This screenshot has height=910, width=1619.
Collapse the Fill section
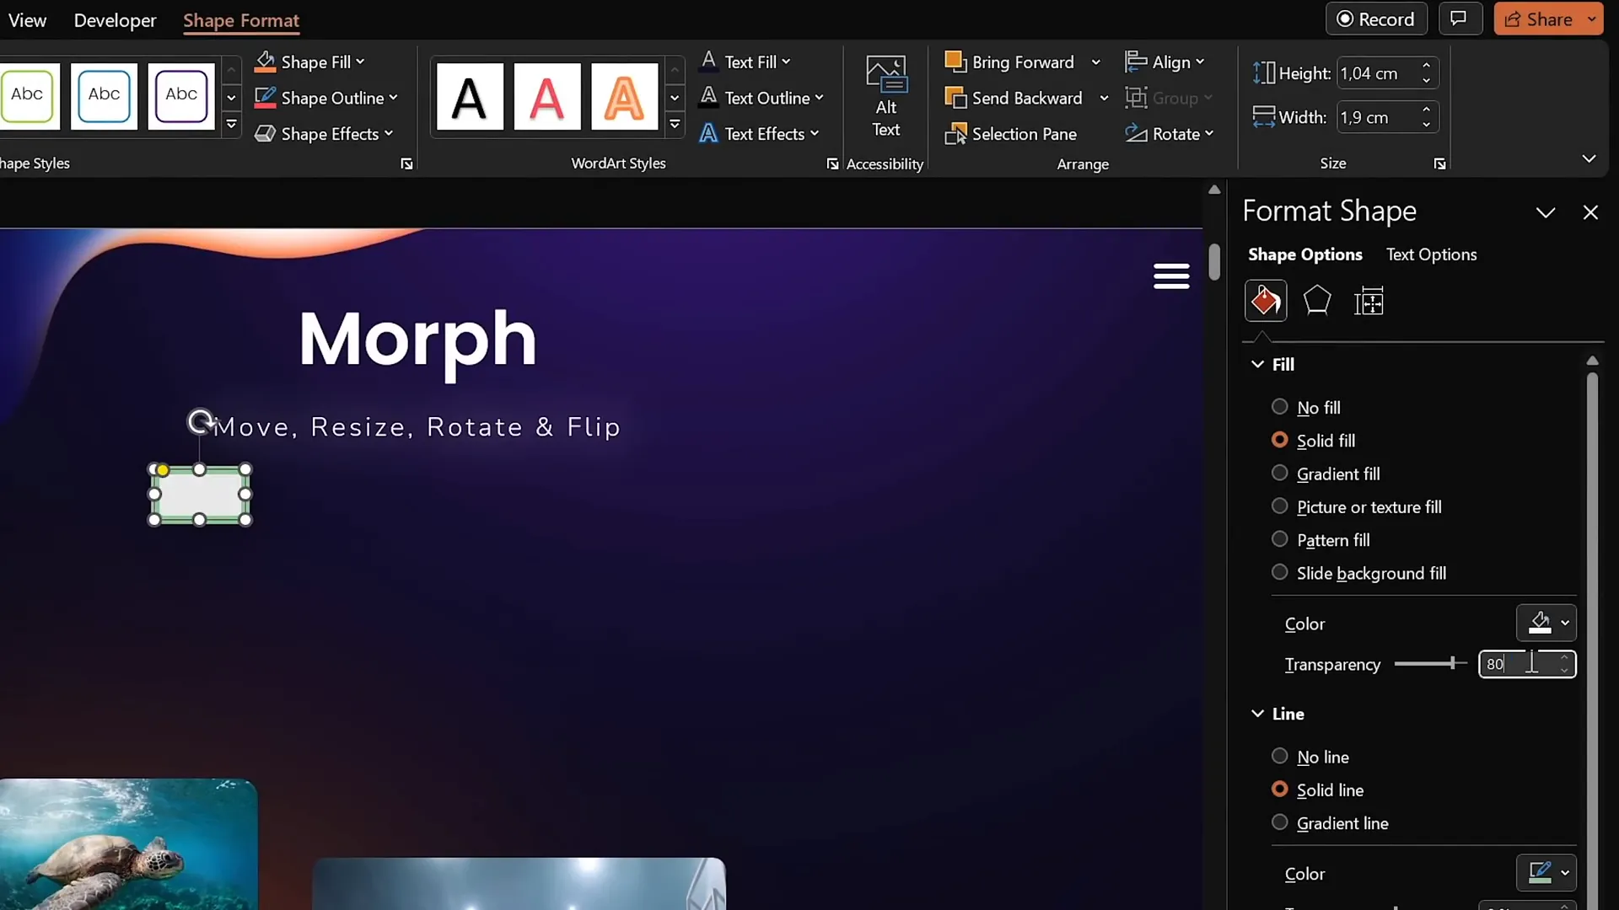(1257, 364)
